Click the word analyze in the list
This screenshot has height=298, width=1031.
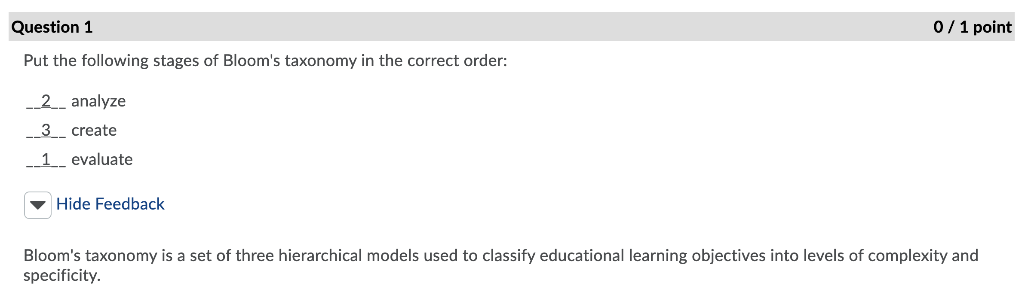pos(98,101)
